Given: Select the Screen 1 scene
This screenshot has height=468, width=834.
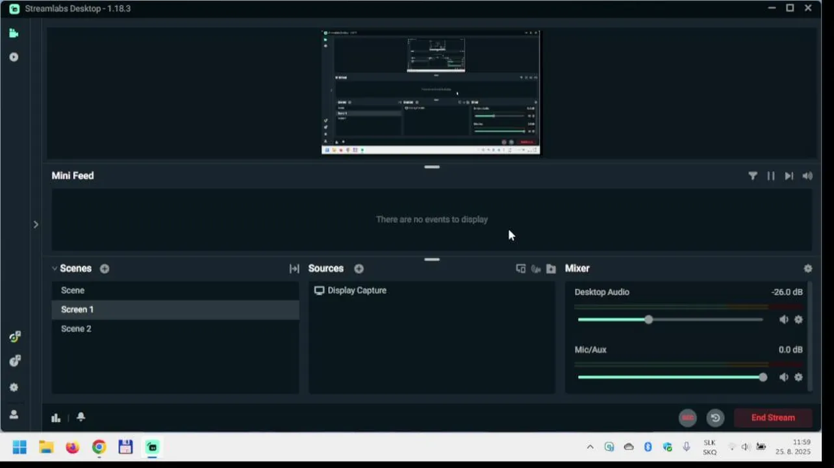Looking at the screenshot, I should coord(175,309).
